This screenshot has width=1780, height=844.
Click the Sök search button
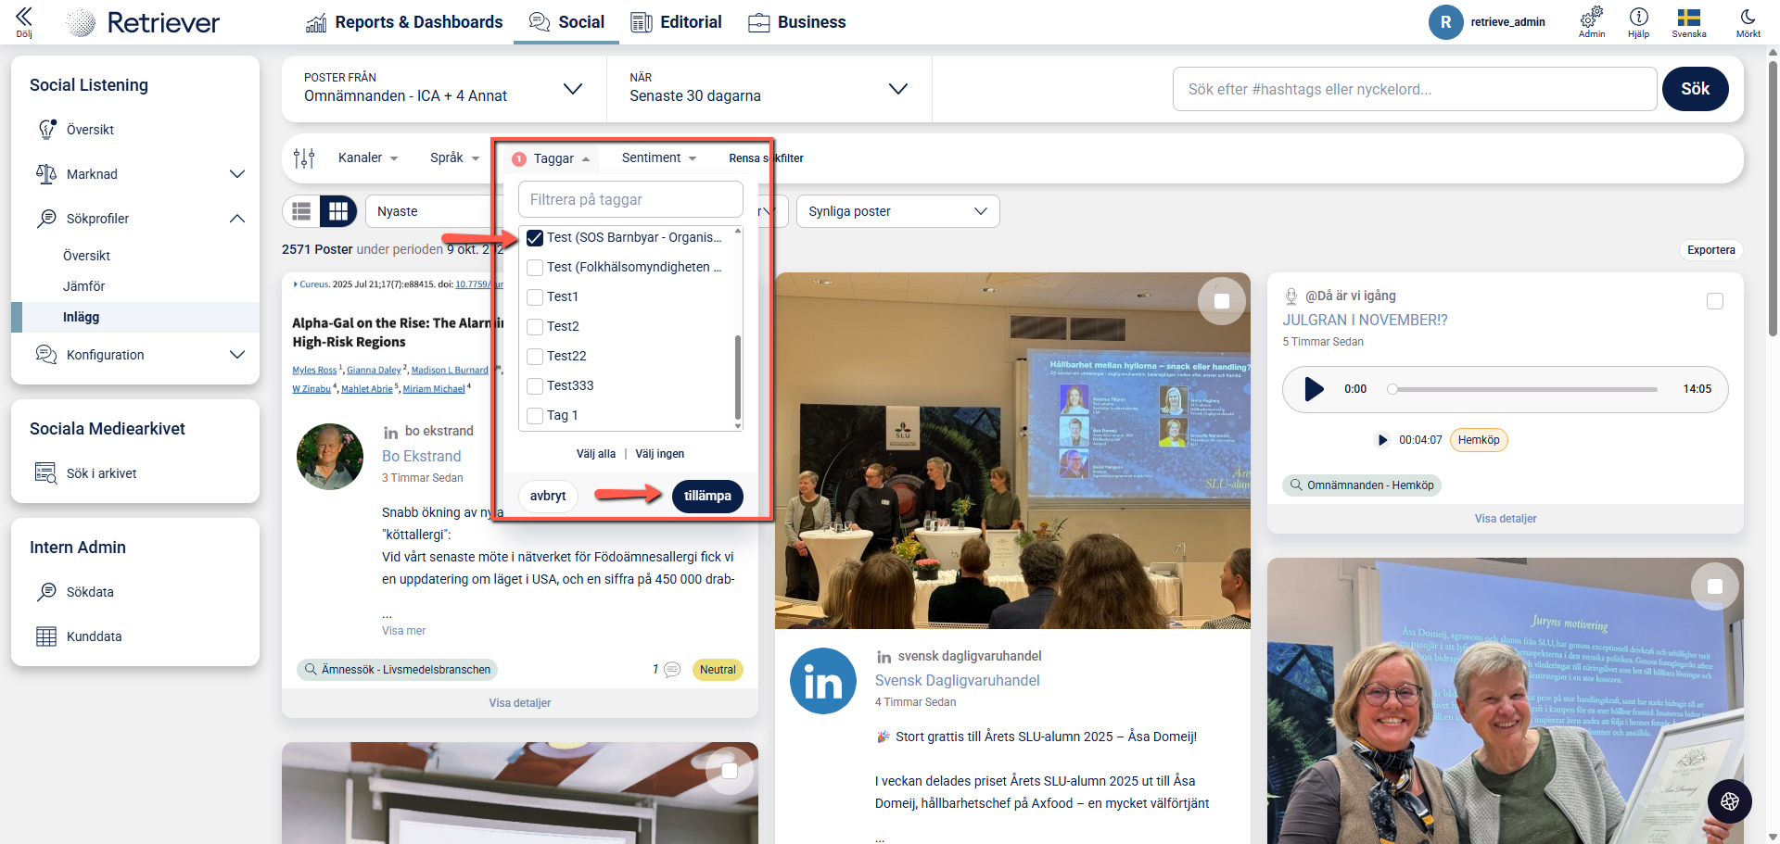(1695, 89)
